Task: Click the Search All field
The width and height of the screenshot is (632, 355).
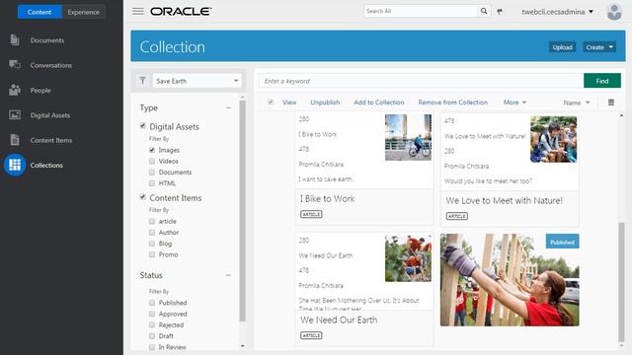Action: [x=421, y=11]
